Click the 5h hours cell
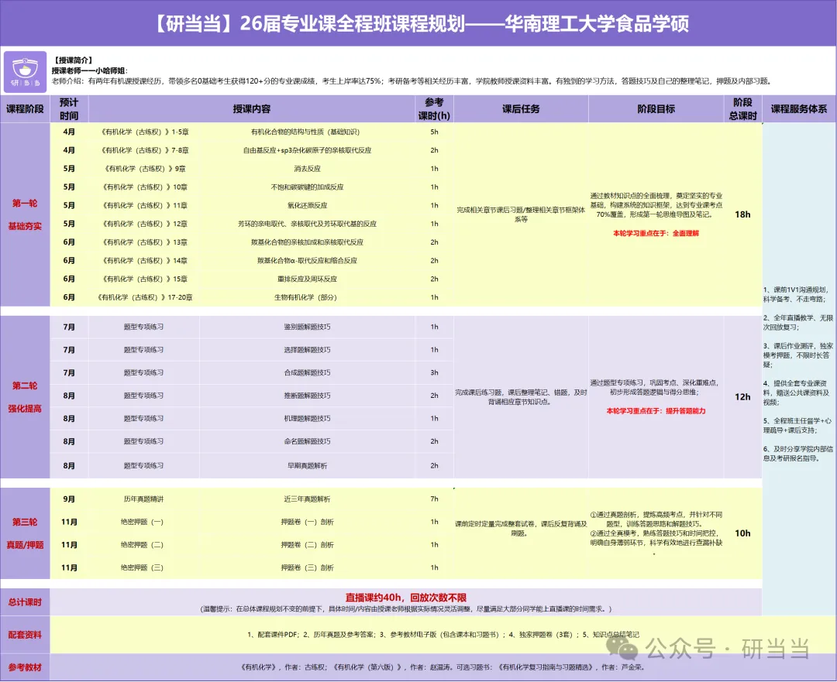837x682 pixels. tap(435, 132)
